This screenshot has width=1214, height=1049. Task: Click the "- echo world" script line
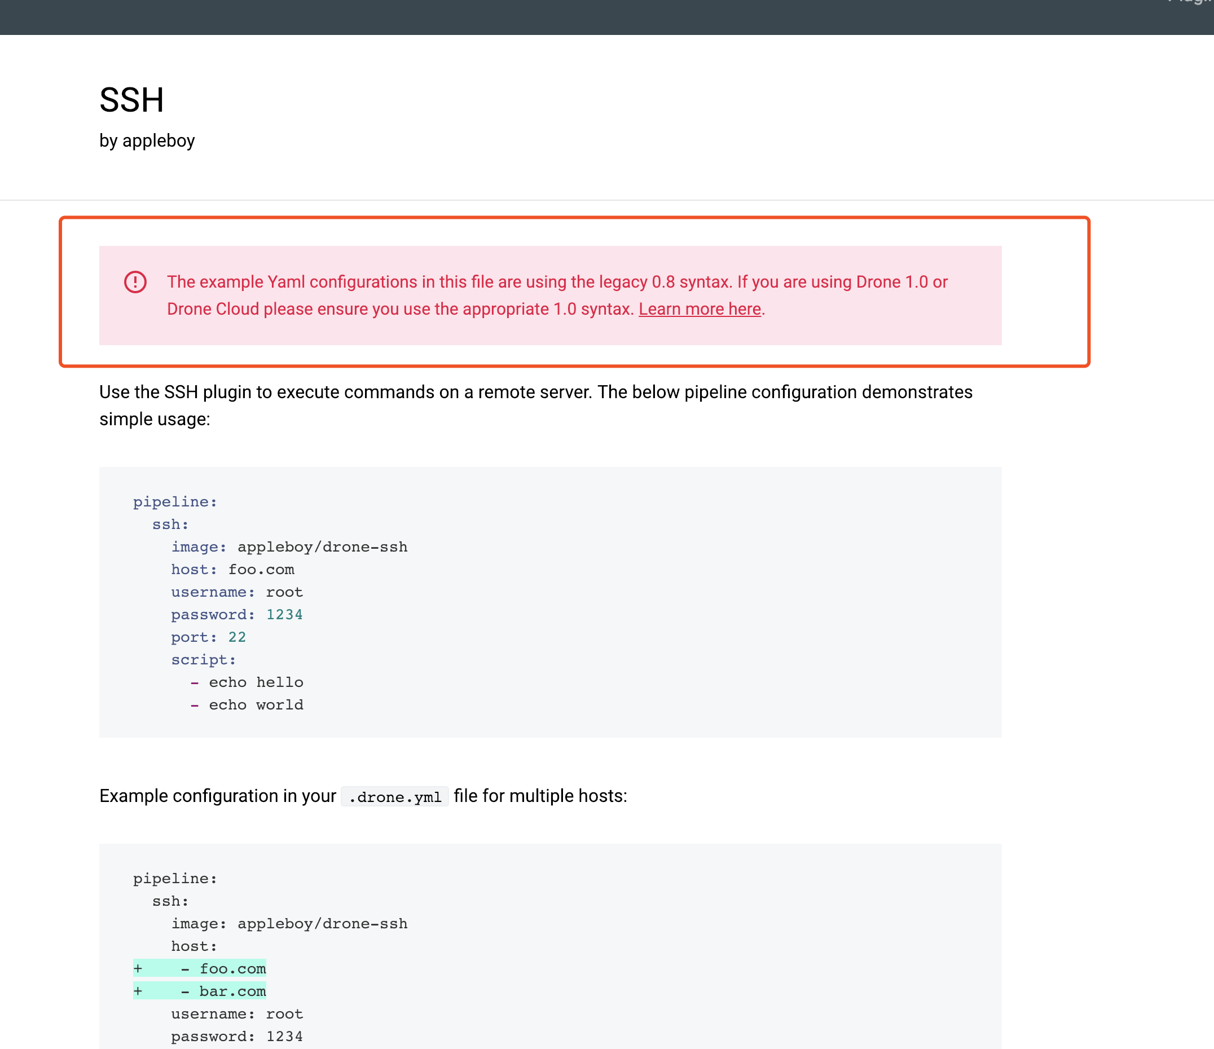coord(247,705)
